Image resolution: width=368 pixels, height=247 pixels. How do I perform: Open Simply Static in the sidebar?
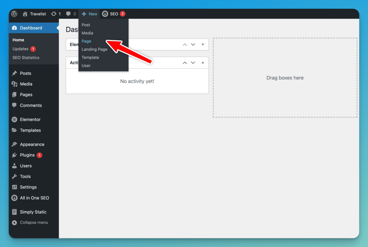[x=33, y=212]
